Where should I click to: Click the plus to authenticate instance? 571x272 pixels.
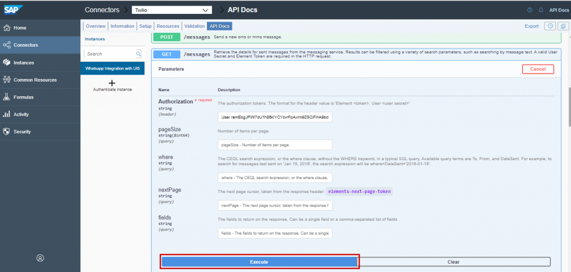click(x=112, y=83)
